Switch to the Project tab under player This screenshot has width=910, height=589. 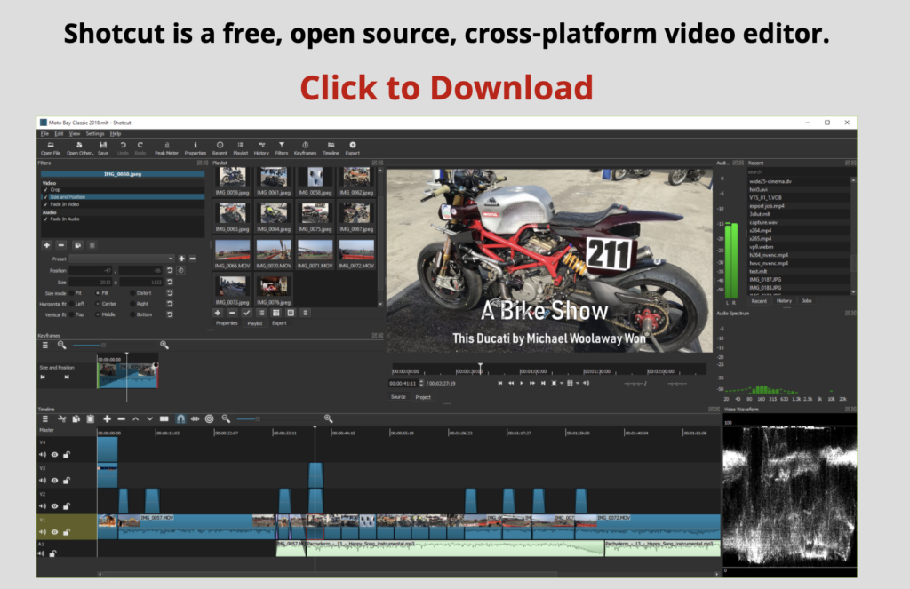423,397
